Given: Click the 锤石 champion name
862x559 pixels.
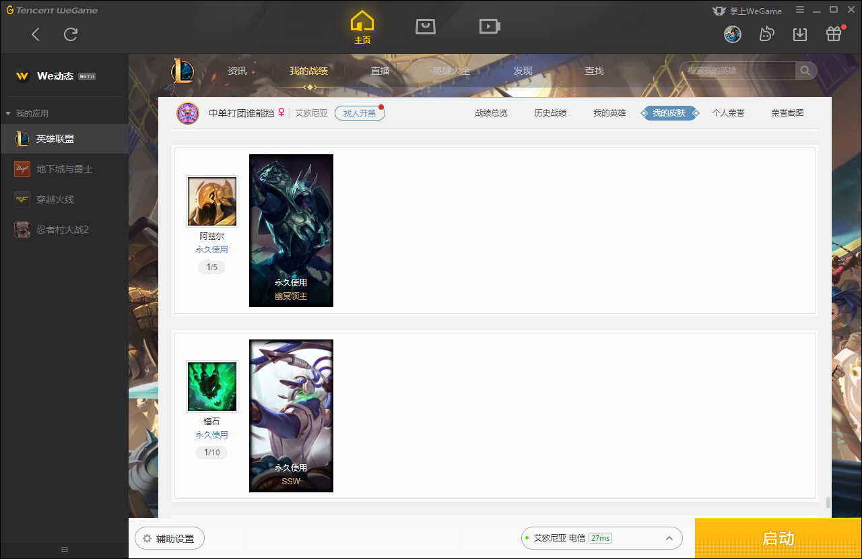Looking at the screenshot, I should (x=212, y=422).
